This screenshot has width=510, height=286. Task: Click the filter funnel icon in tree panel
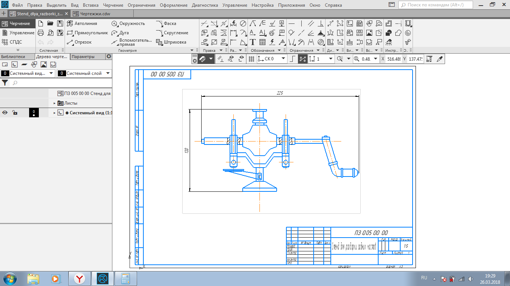[5, 83]
